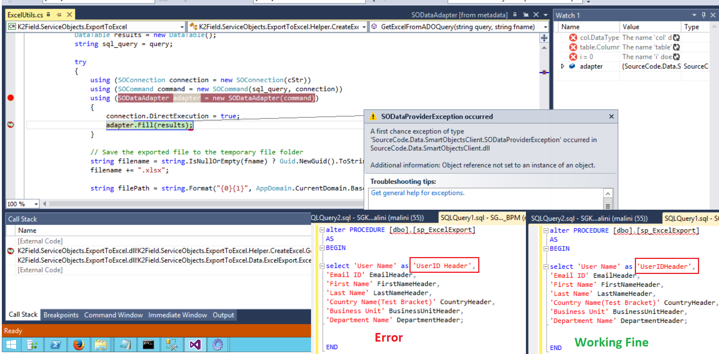Select the Call Stack bottom tab

pyautogui.click(x=23, y=315)
